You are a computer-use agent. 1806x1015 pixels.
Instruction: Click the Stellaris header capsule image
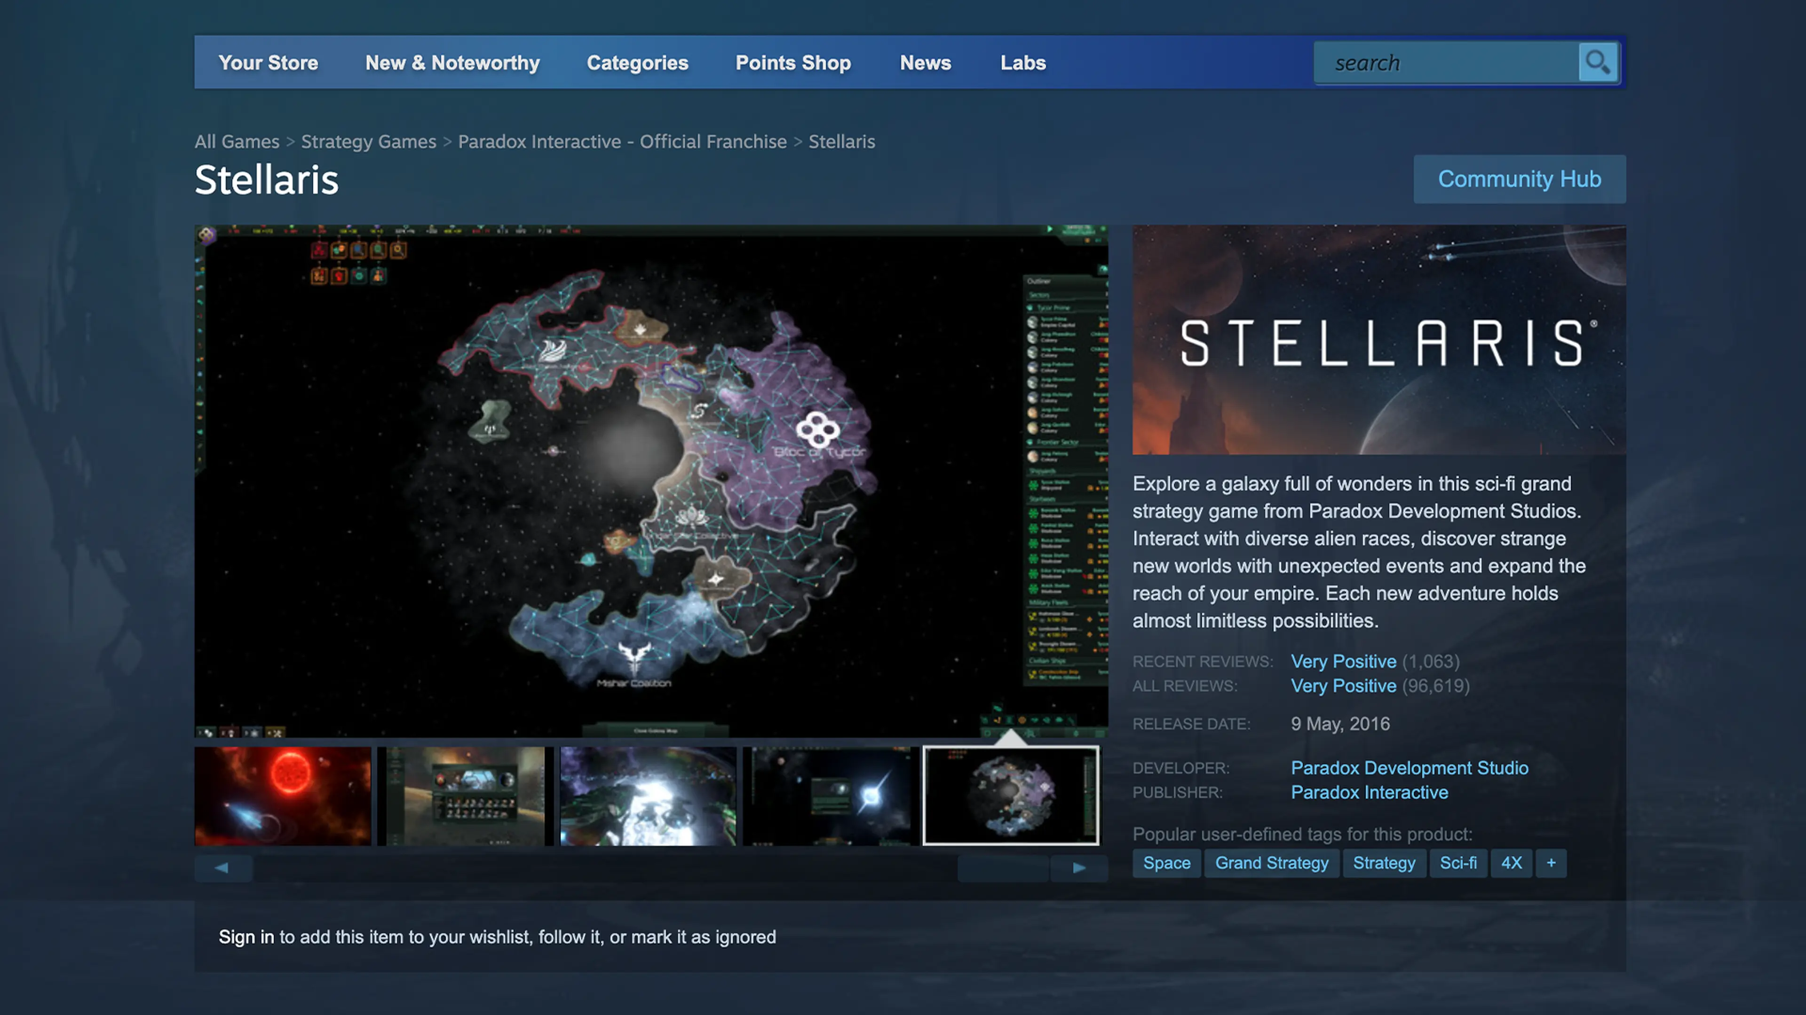[x=1379, y=340]
